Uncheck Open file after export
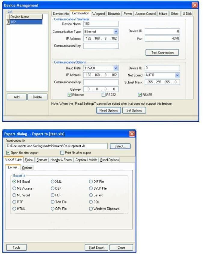The width and height of the screenshot is (203, 254). [x=8, y=153]
